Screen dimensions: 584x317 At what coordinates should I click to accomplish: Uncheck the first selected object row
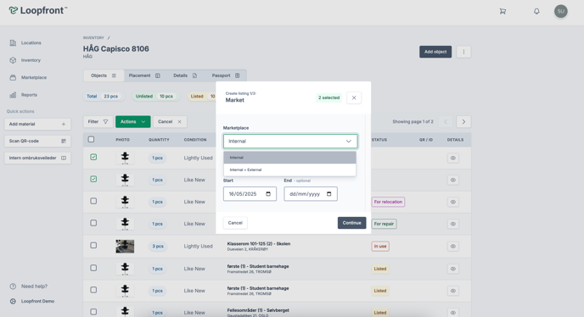(93, 157)
